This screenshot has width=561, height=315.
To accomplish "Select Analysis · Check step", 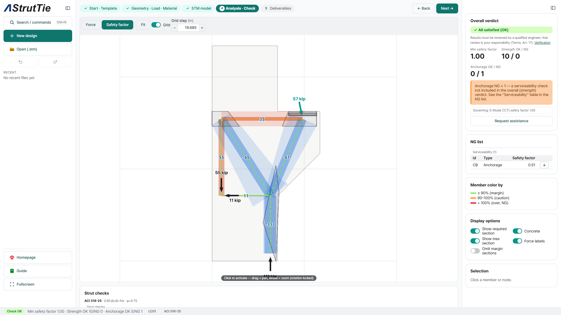I will click(x=238, y=8).
